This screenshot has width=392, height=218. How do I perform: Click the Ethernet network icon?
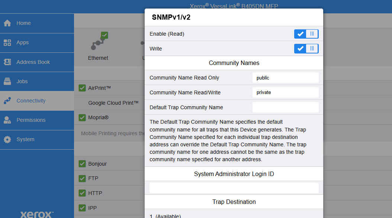(x=98, y=43)
